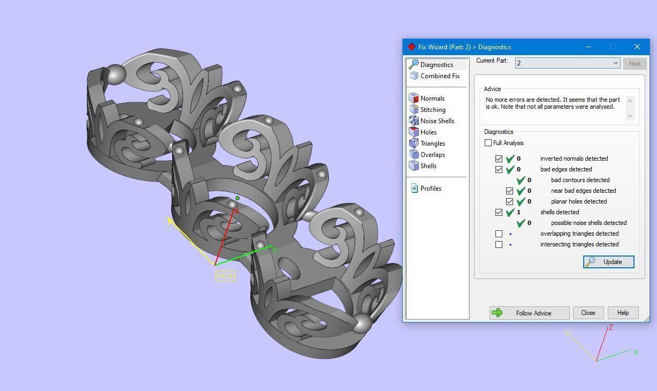Click the Fix Wizard red cross title icon
This screenshot has width=657, height=391.
pyautogui.click(x=411, y=47)
